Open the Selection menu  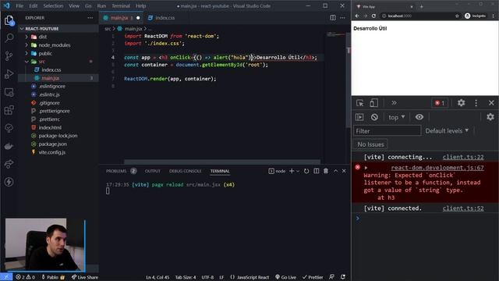coord(53,5)
